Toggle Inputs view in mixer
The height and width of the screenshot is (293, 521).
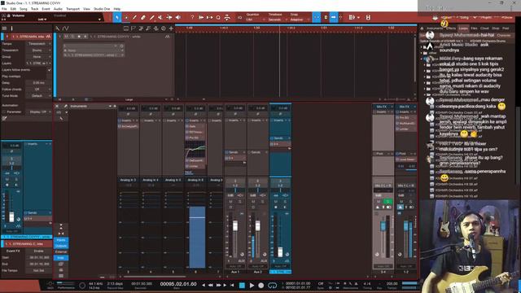click(x=61, y=240)
